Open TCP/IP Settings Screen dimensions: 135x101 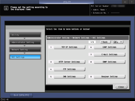click(x=69, y=47)
